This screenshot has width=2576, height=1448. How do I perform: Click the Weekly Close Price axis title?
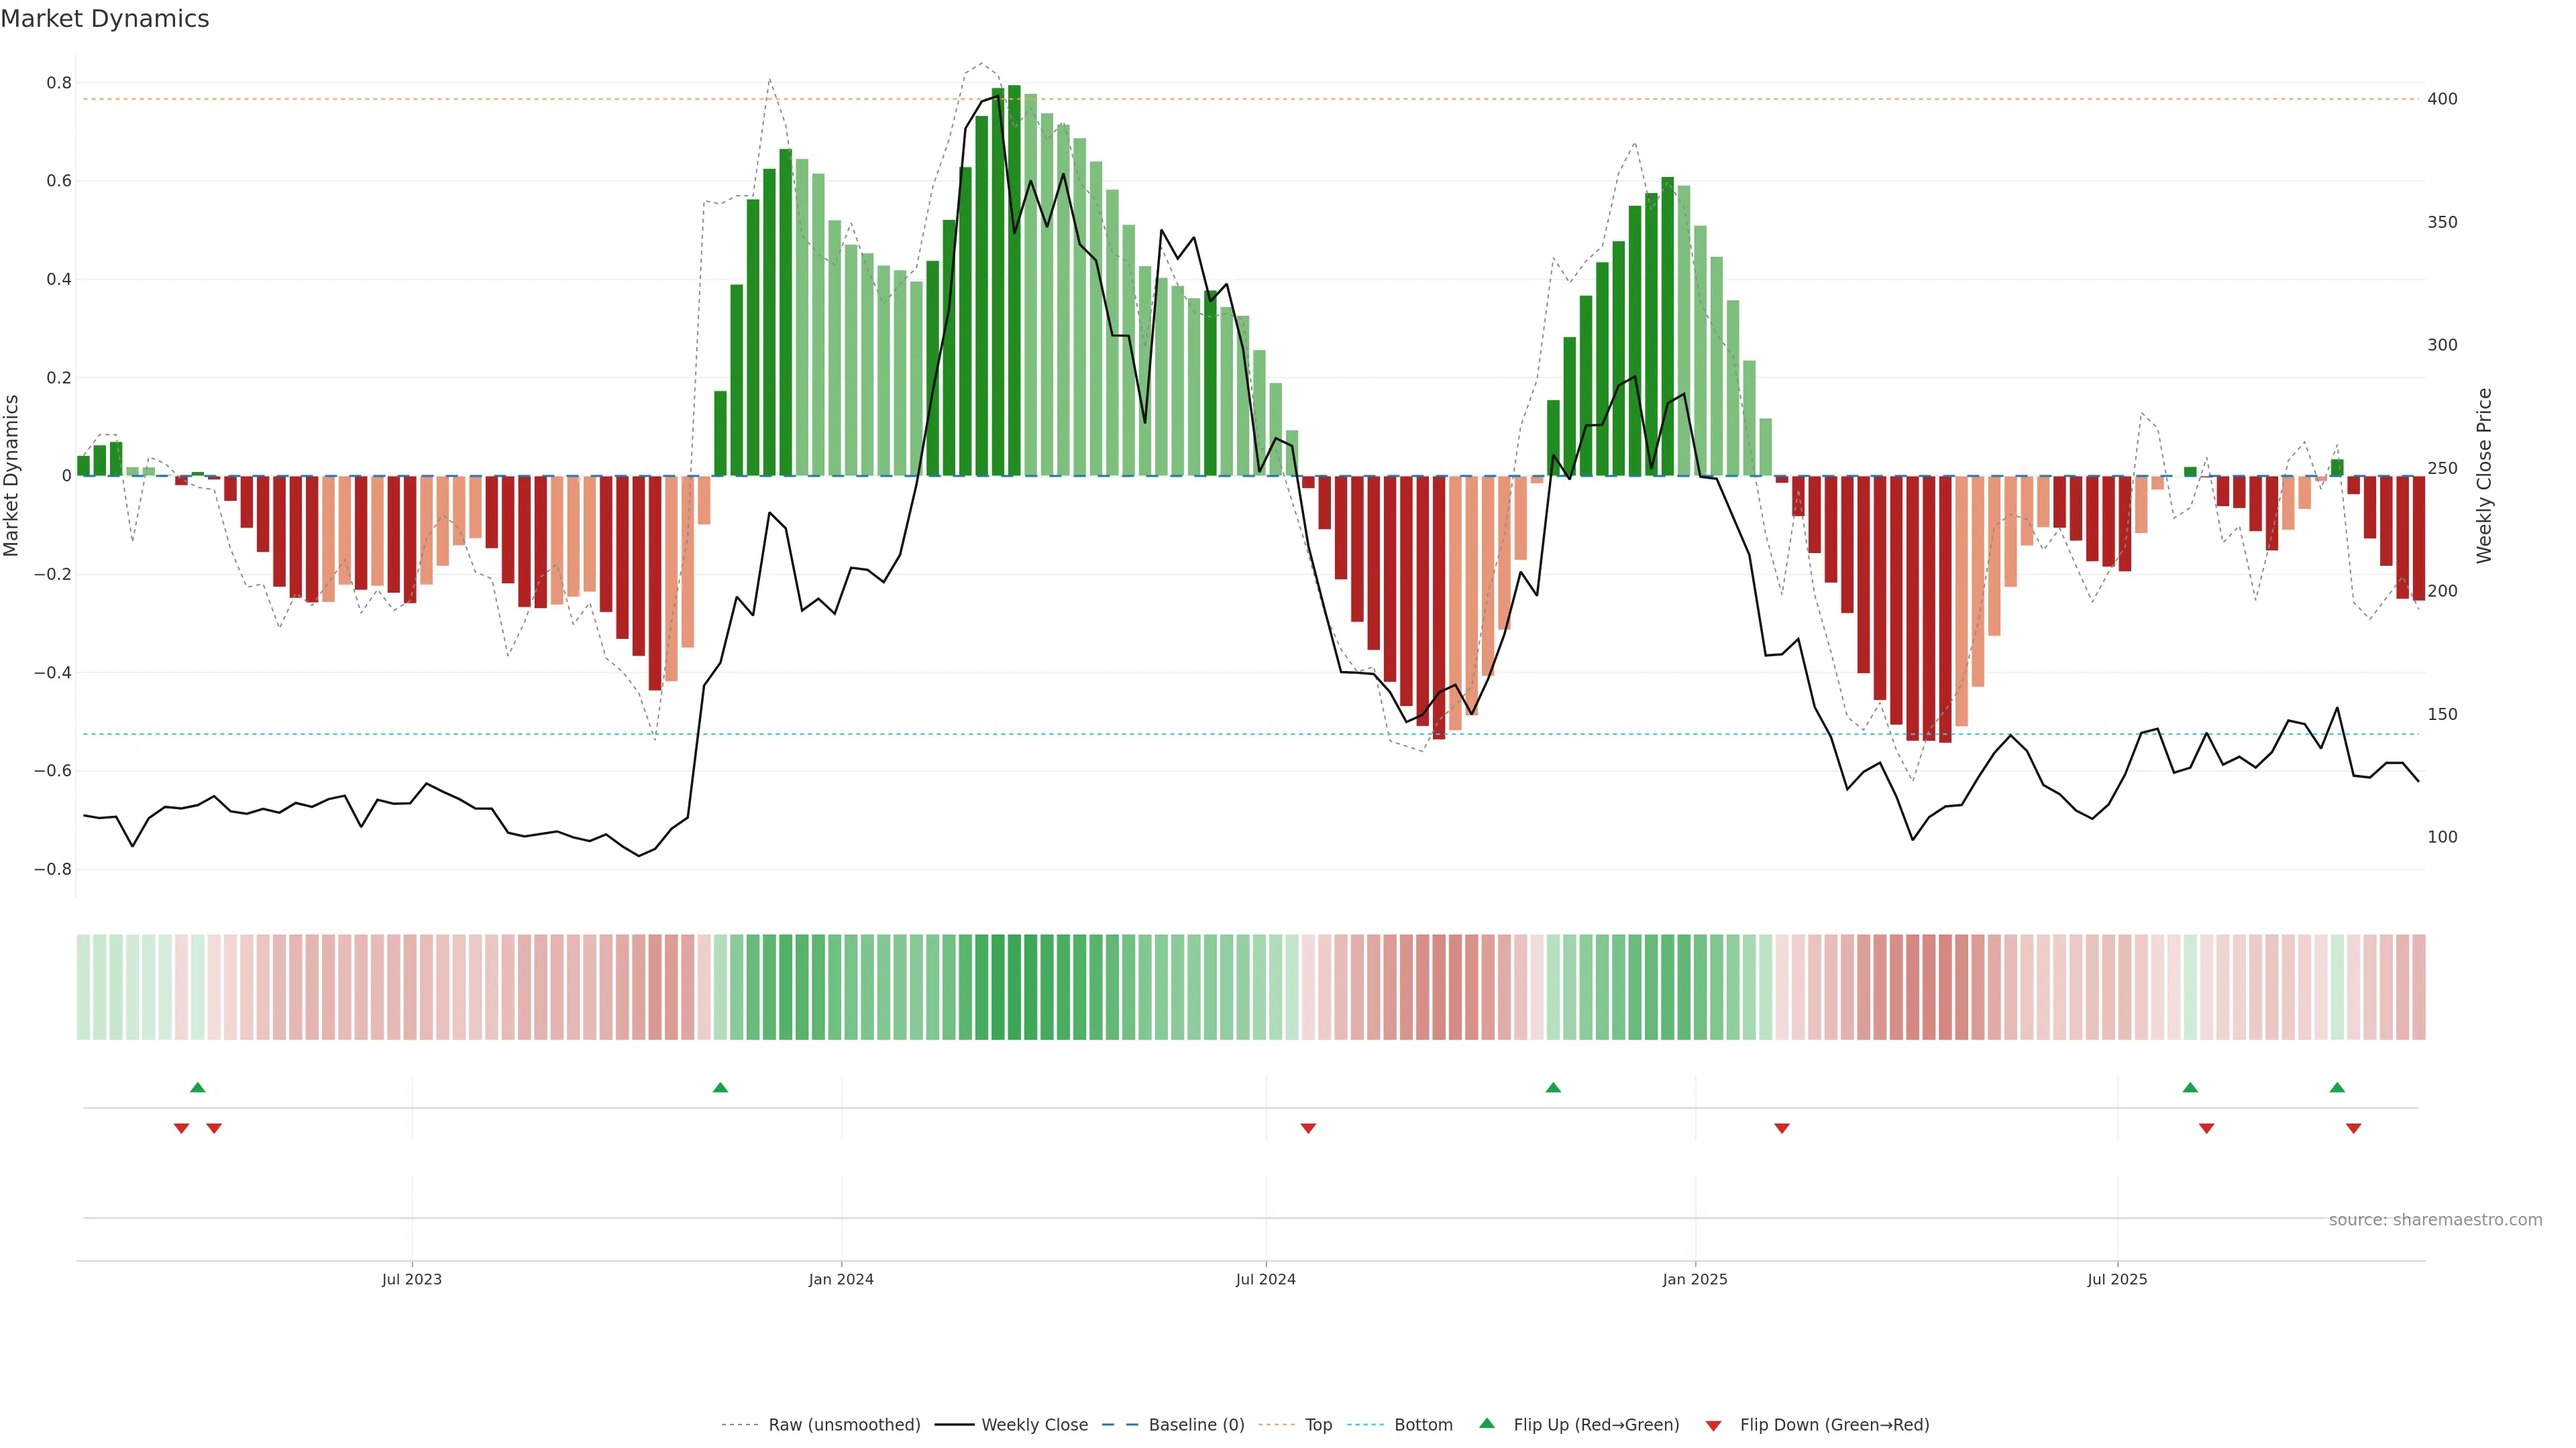click(2484, 476)
